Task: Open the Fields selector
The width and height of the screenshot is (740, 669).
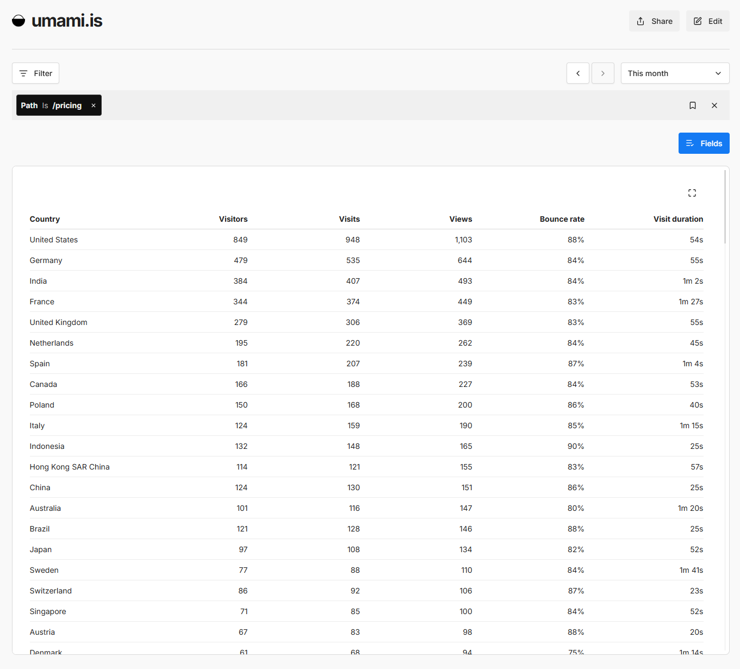Action: pos(704,143)
